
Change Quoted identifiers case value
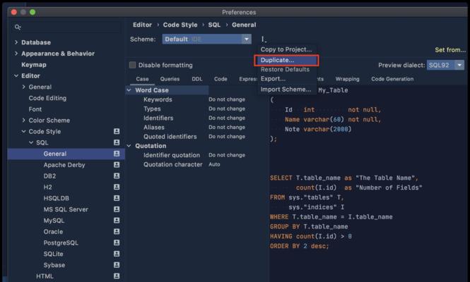tap(227, 136)
